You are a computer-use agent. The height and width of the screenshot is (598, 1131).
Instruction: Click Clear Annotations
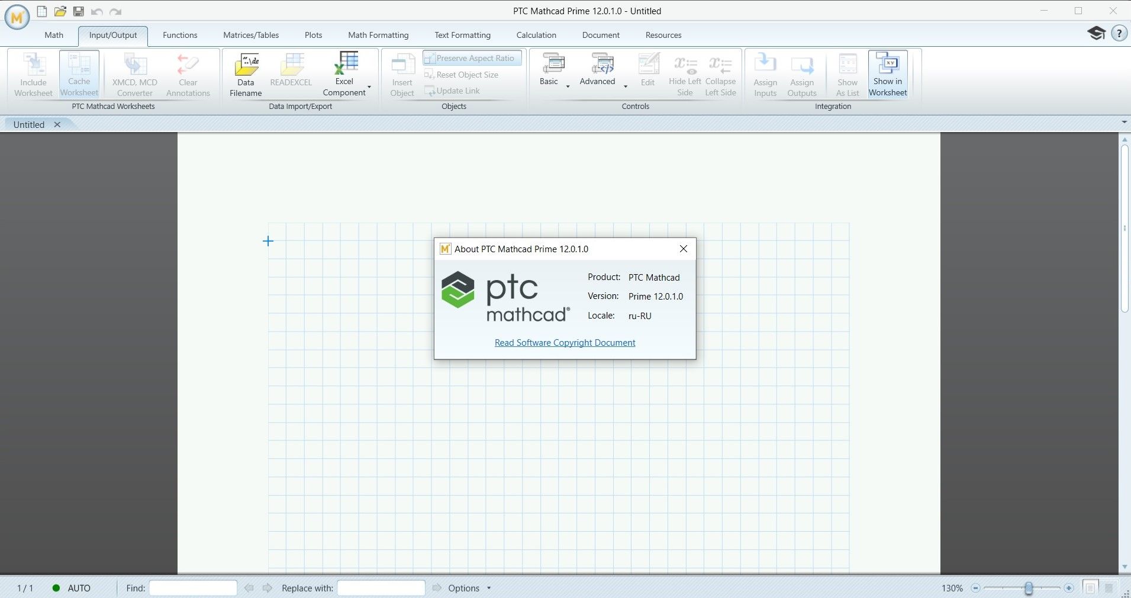coord(188,75)
